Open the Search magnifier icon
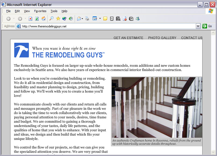The image size is (217, 156). coord(51,19)
